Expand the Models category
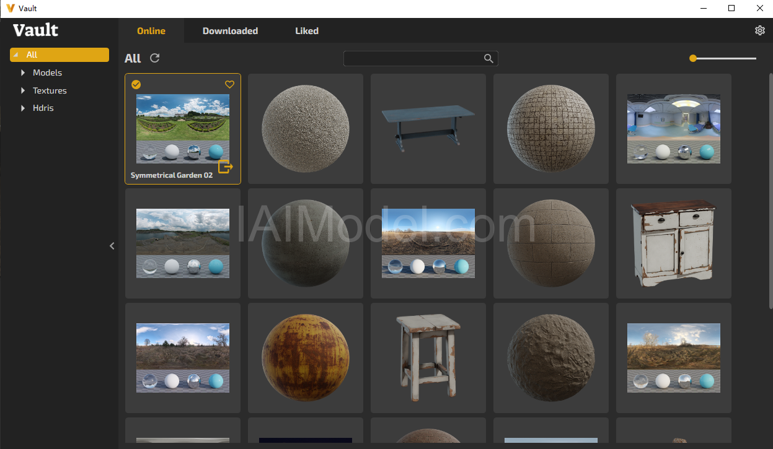 point(23,73)
